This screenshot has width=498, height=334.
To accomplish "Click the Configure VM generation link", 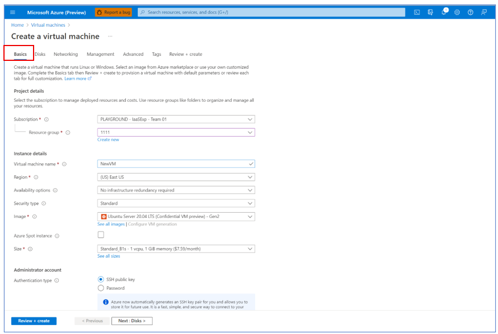I will [x=153, y=224].
